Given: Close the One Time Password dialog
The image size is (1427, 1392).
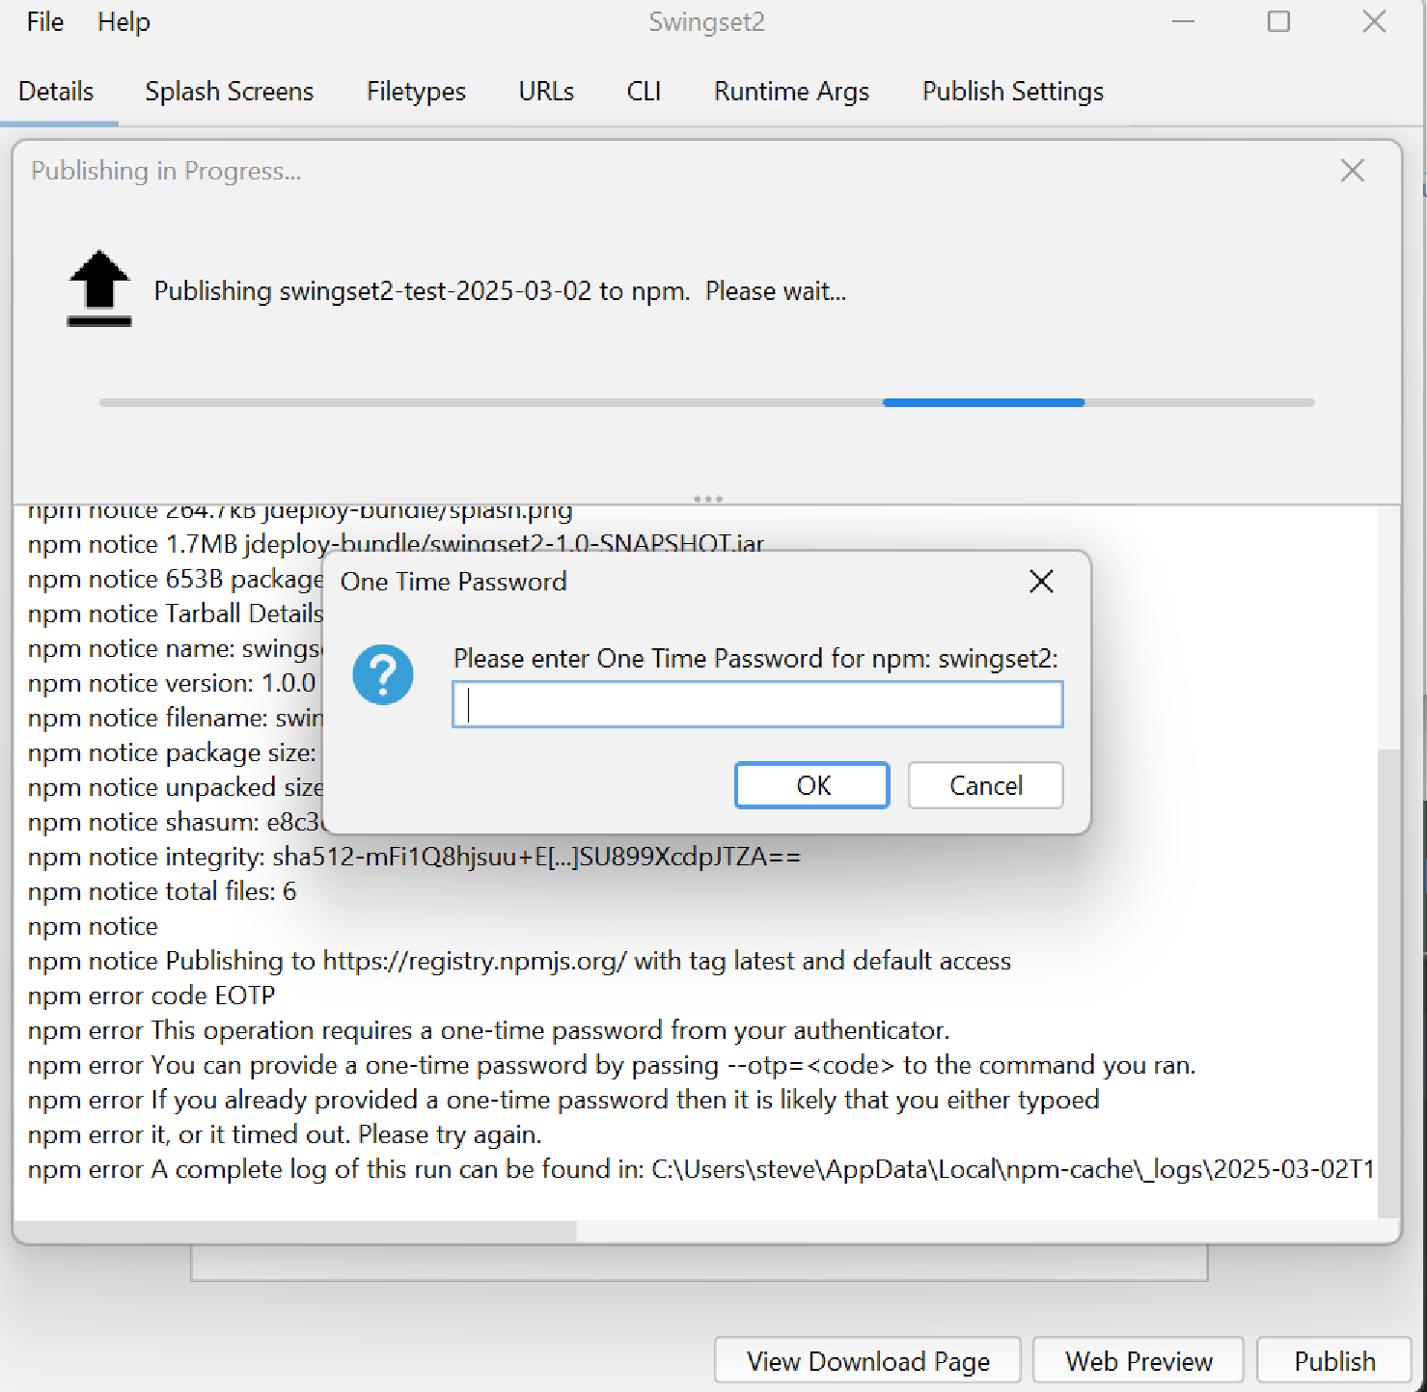Looking at the screenshot, I should tap(1040, 582).
